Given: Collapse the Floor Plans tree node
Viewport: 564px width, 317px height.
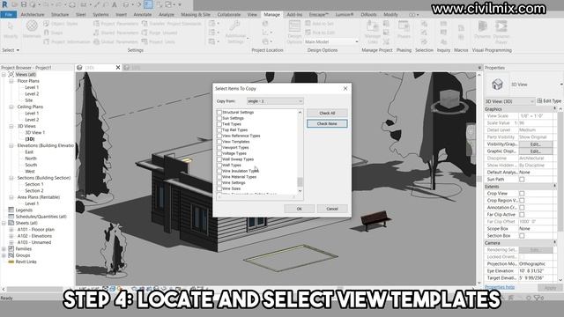Looking at the screenshot, I should (11, 81).
